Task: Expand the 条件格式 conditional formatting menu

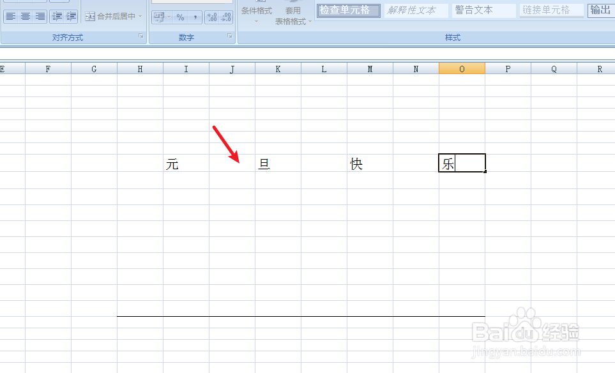Action: pos(257,17)
